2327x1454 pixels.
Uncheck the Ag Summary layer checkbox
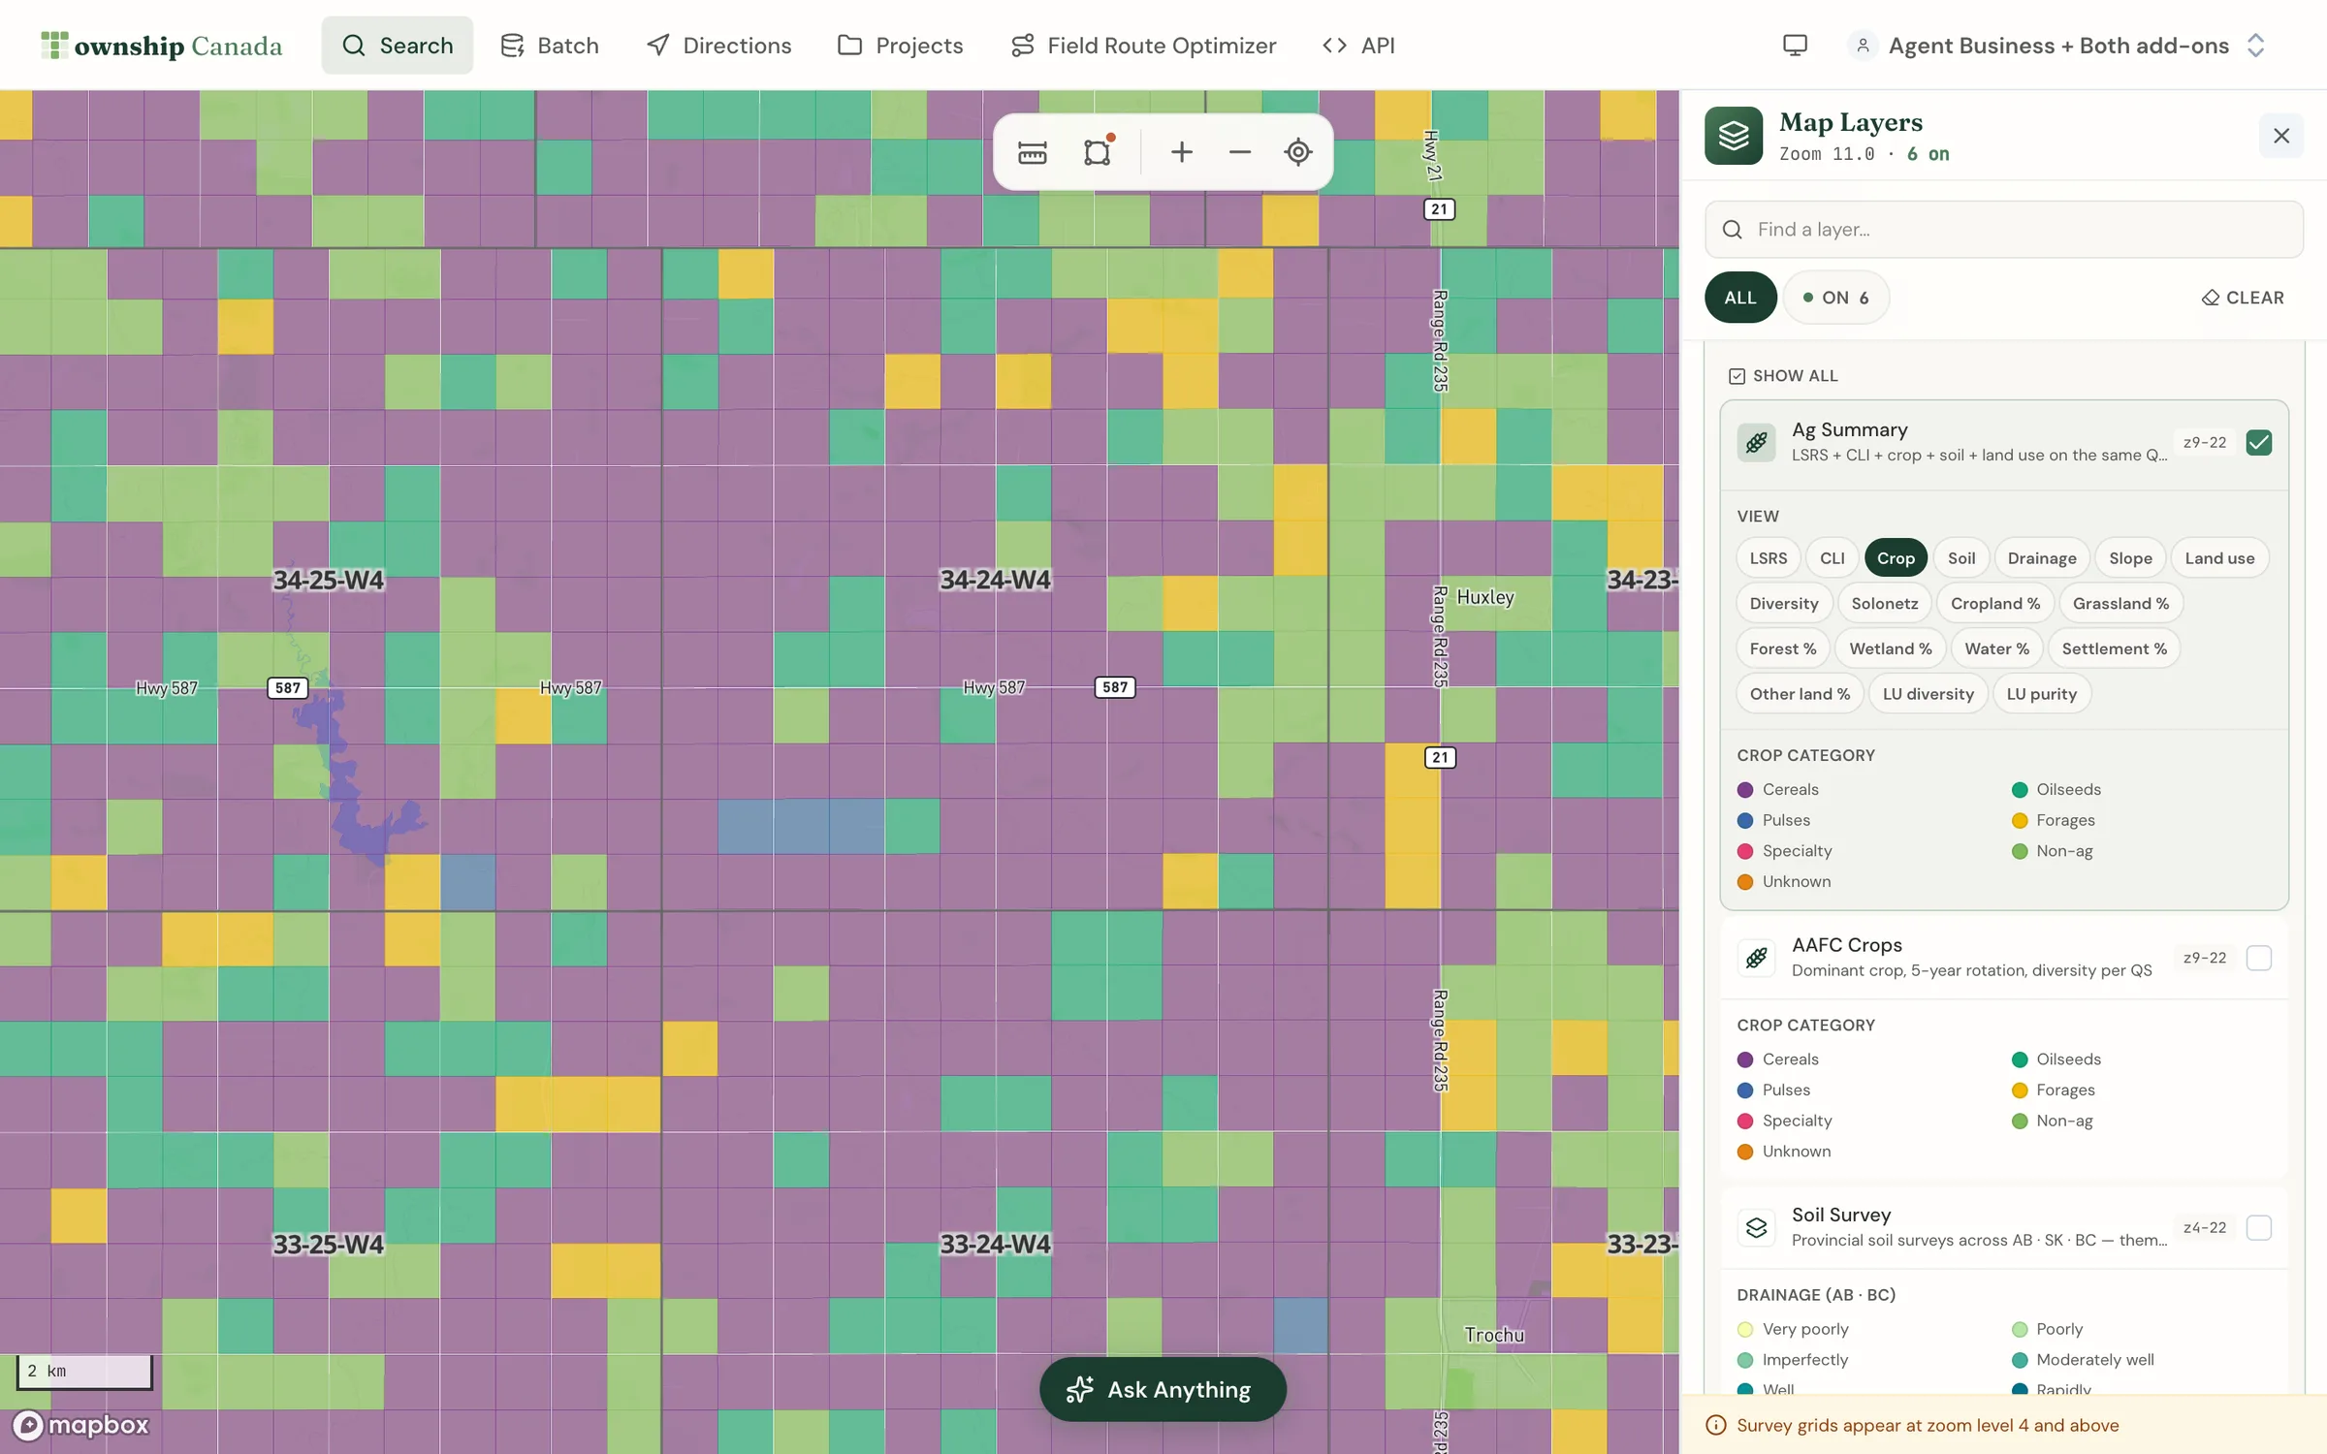point(2258,443)
